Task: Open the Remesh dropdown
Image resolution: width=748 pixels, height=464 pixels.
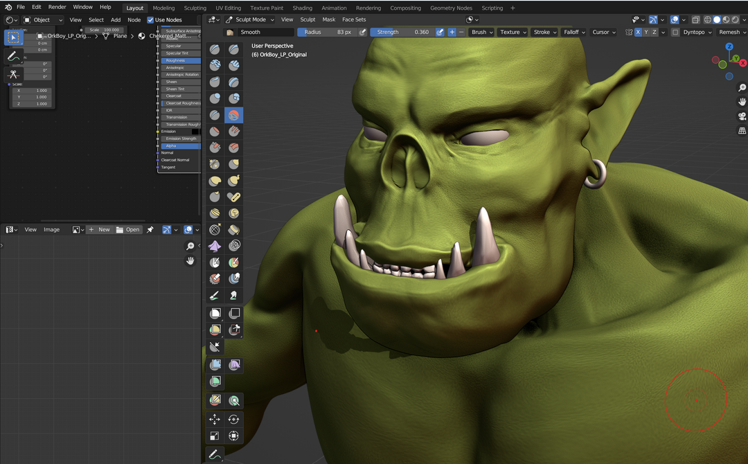Action: click(x=729, y=32)
